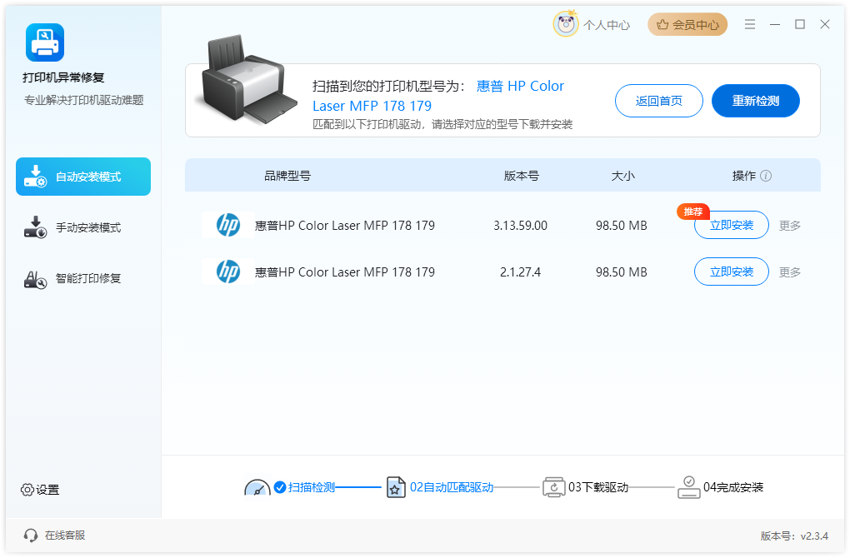Open the 会员中心 membership button
Image resolution: width=850 pixels, height=558 pixels.
[687, 24]
